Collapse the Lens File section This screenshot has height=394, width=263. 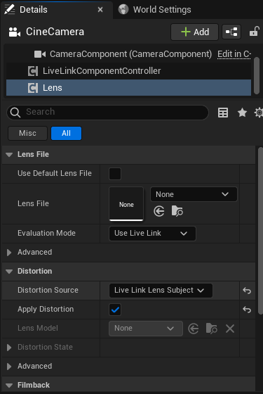point(9,155)
